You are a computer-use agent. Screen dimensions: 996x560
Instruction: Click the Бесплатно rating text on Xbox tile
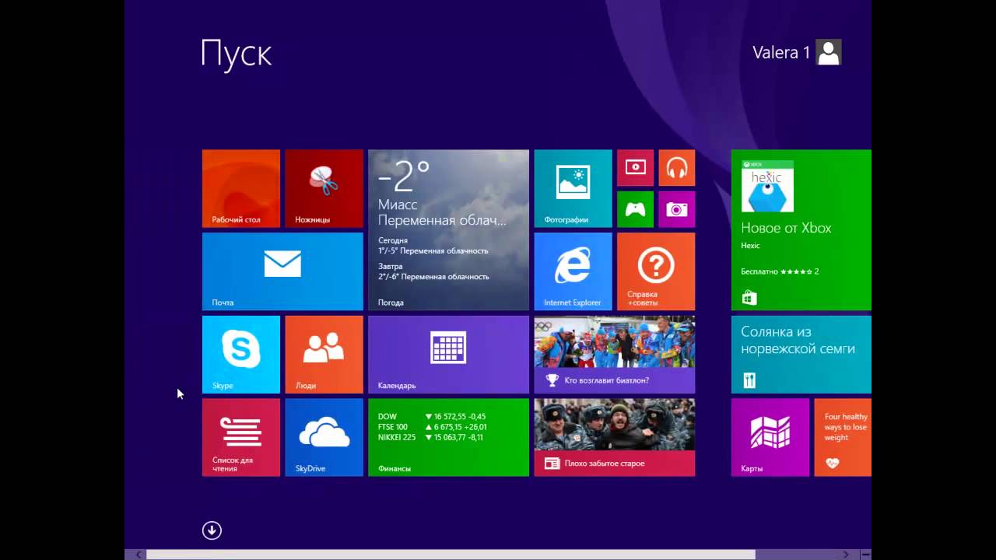coord(780,271)
